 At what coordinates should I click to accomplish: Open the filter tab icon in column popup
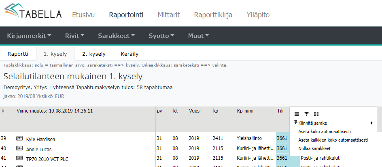306,114
